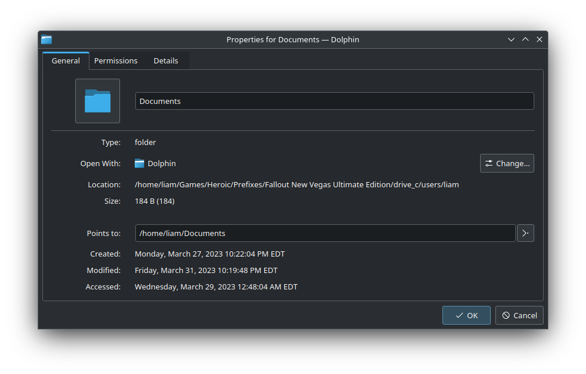
Task: Click the sliders icon on the Change button
Action: [489, 163]
